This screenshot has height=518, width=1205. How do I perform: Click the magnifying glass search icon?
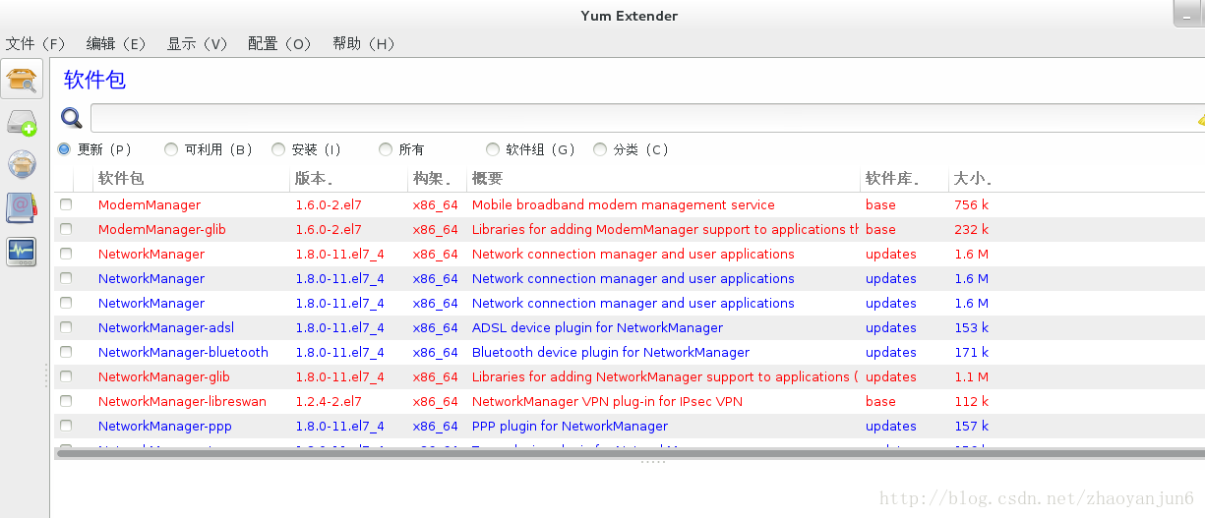pos(71,118)
